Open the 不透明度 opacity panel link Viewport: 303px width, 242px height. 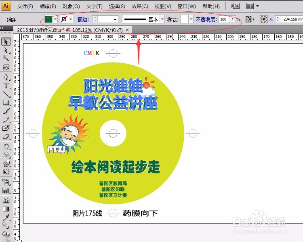[206, 19]
